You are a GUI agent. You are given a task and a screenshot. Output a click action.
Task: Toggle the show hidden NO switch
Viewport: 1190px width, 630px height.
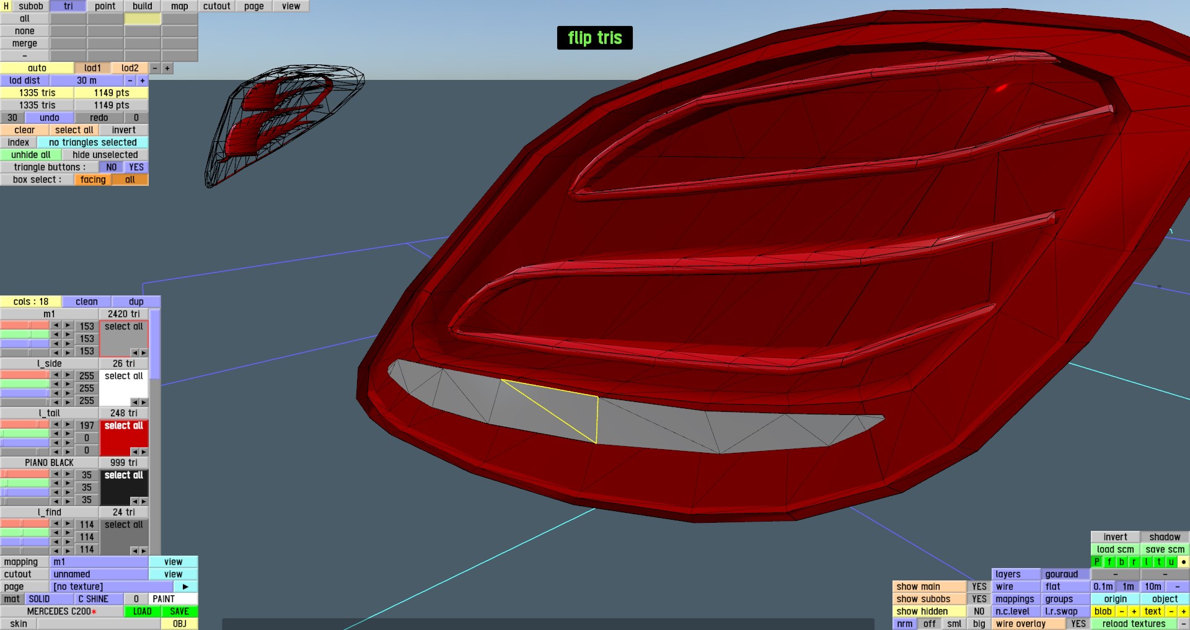coord(979,611)
